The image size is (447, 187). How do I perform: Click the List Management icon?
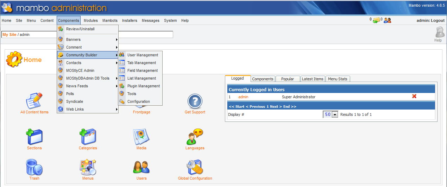122,78
